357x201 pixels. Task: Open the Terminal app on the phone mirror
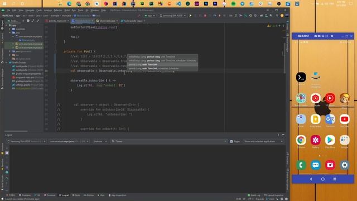pyautogui.click(x=301, y=77)
